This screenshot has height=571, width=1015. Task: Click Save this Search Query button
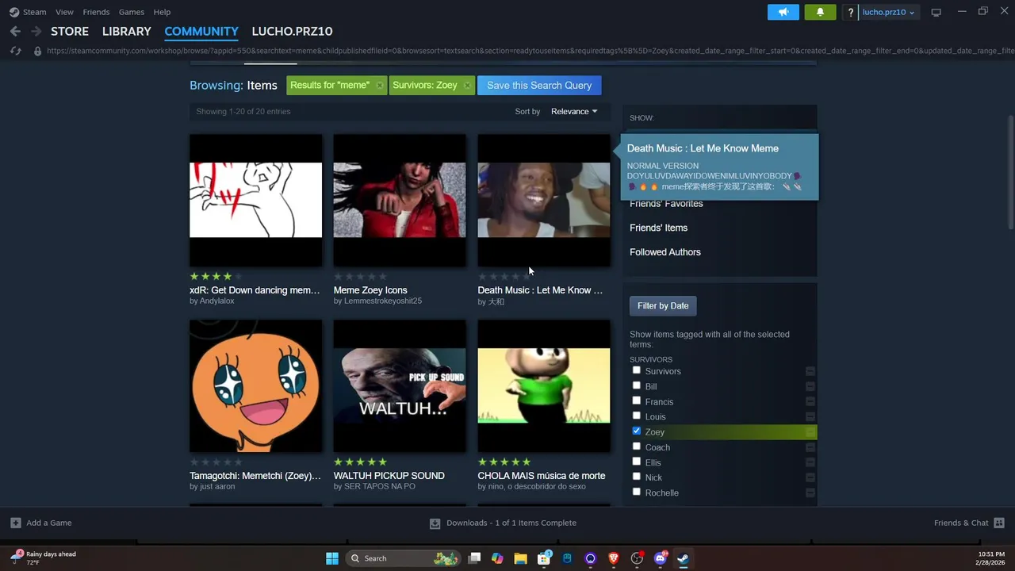tap(539, 86)
